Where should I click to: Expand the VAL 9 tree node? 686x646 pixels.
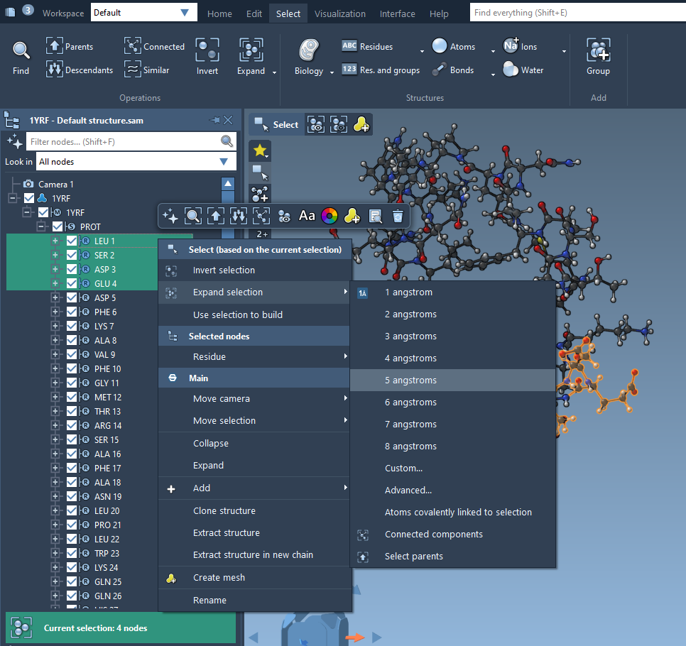(x=55, y=354)
